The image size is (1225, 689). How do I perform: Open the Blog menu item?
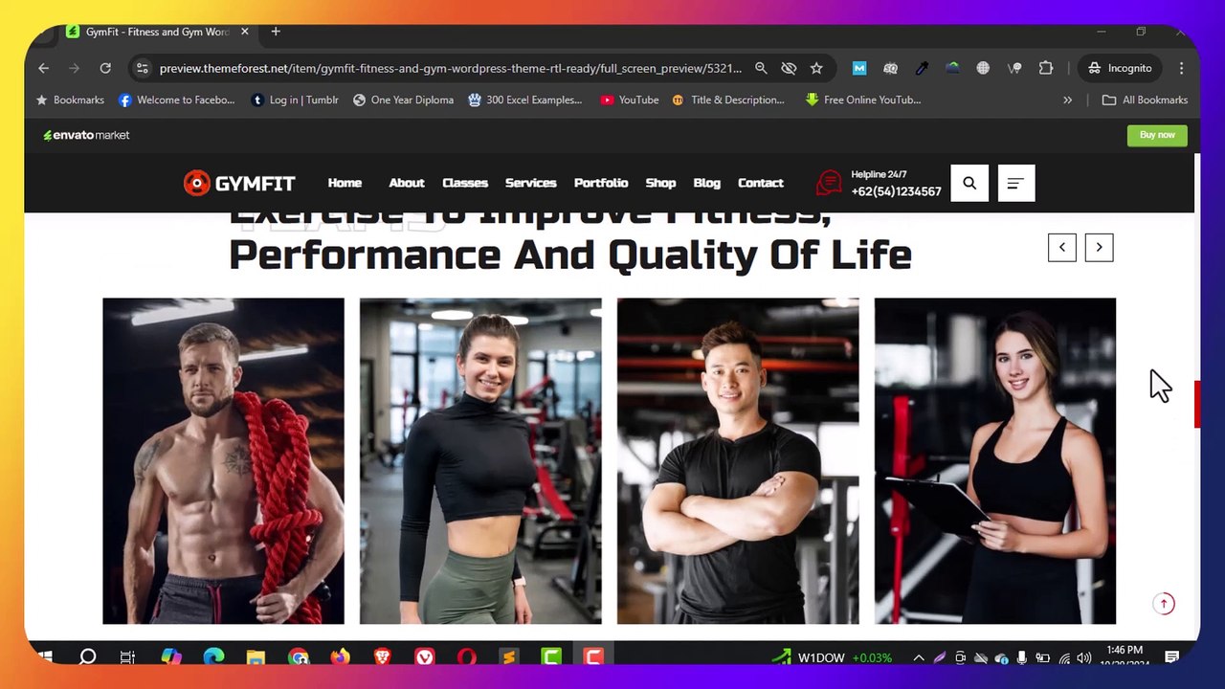[x=707, y=183]
